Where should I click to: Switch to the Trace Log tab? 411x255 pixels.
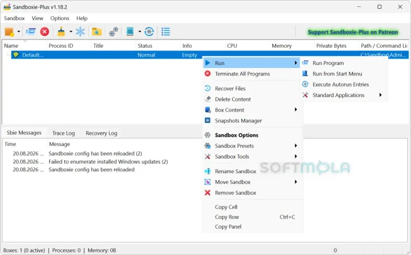pyautogui.click(x=64, y=133)
